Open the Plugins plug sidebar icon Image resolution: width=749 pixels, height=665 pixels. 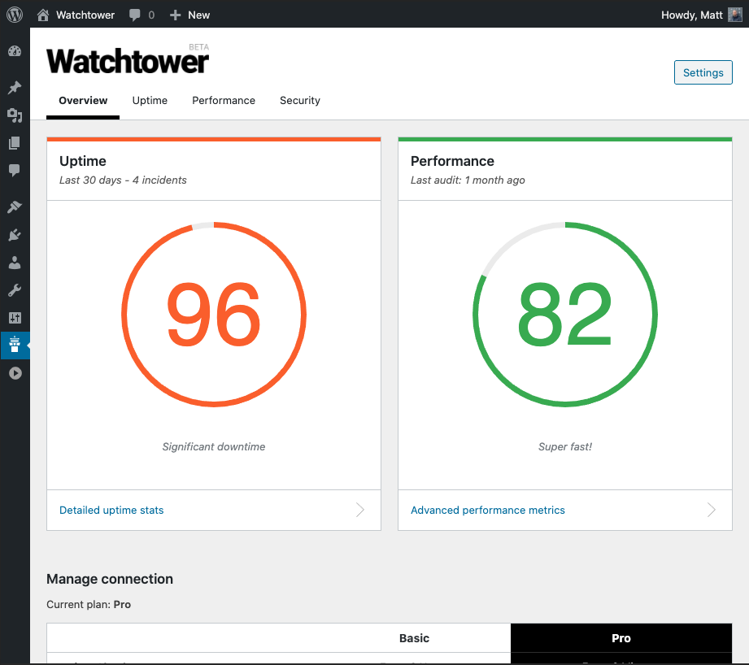(x=15, y=234)
